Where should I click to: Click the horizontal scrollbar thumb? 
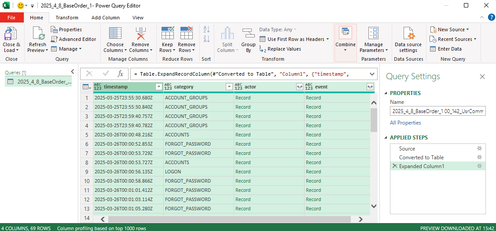click(x=229, y=219)
